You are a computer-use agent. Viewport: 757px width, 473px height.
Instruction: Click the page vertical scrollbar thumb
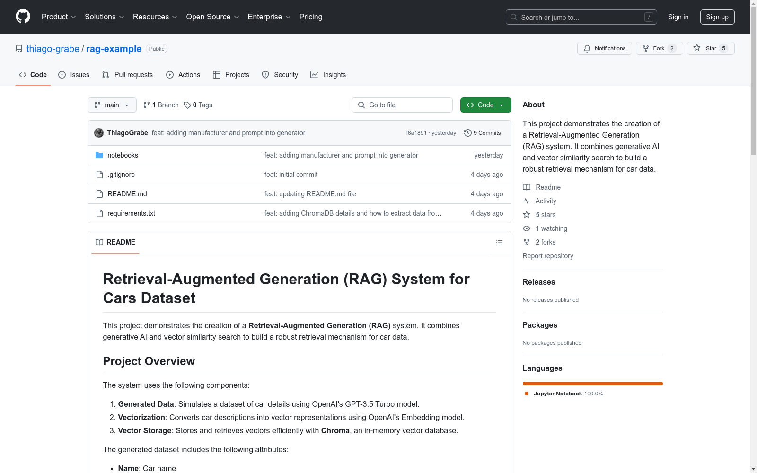coord(753,81)
